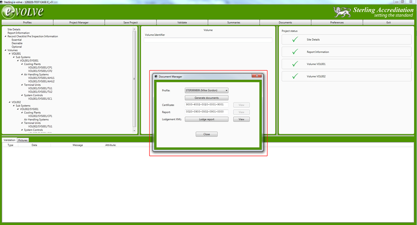Select the Desirable checklist item
This screenshot has width=417, height=225.
17,43
